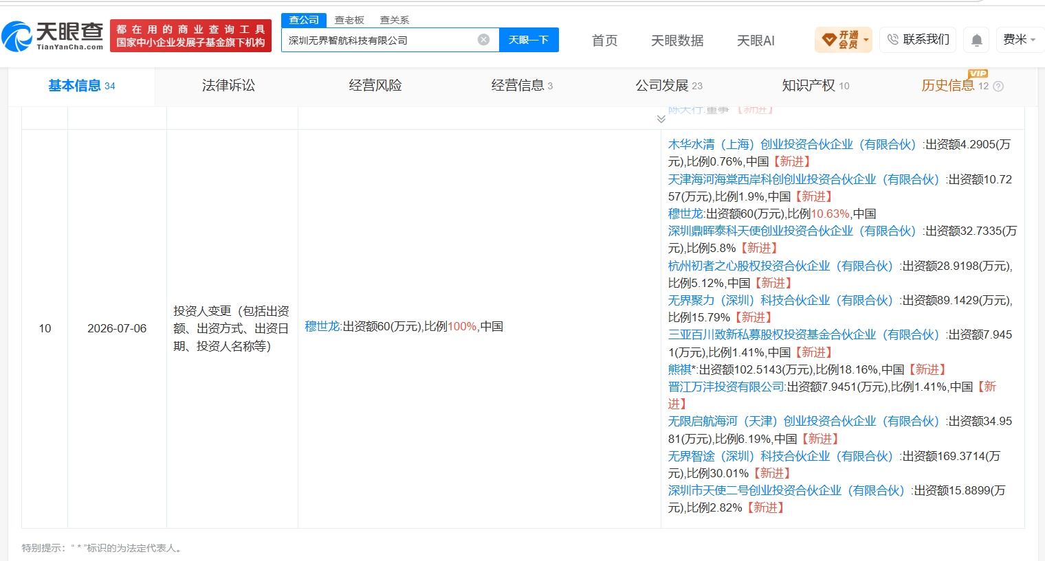Switch to 基本信息 tab
The width and height of the screenshot is (1045, 561).
point(82,86)
